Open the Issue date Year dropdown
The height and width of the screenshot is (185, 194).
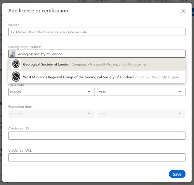pos(141,92)
